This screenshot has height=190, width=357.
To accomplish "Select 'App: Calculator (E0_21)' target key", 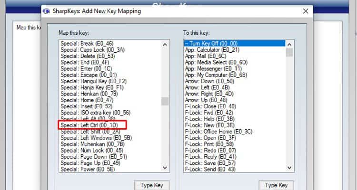I will click(212, 50).
